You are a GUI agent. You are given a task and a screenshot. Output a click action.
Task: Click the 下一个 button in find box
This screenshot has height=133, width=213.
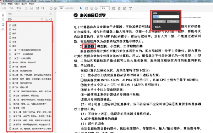click(x=173, y=21)
